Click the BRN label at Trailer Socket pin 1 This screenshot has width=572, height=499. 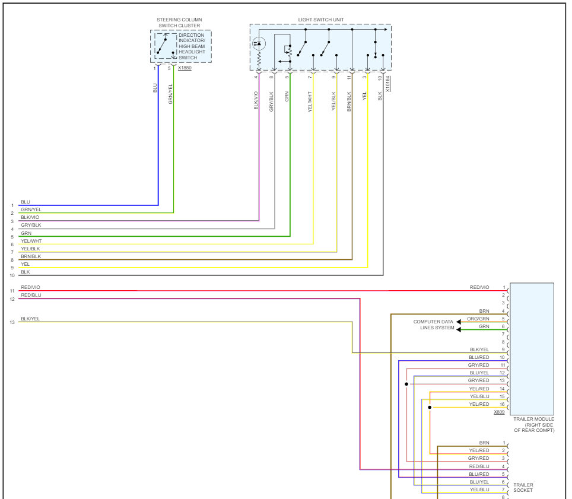coord(484,443)
